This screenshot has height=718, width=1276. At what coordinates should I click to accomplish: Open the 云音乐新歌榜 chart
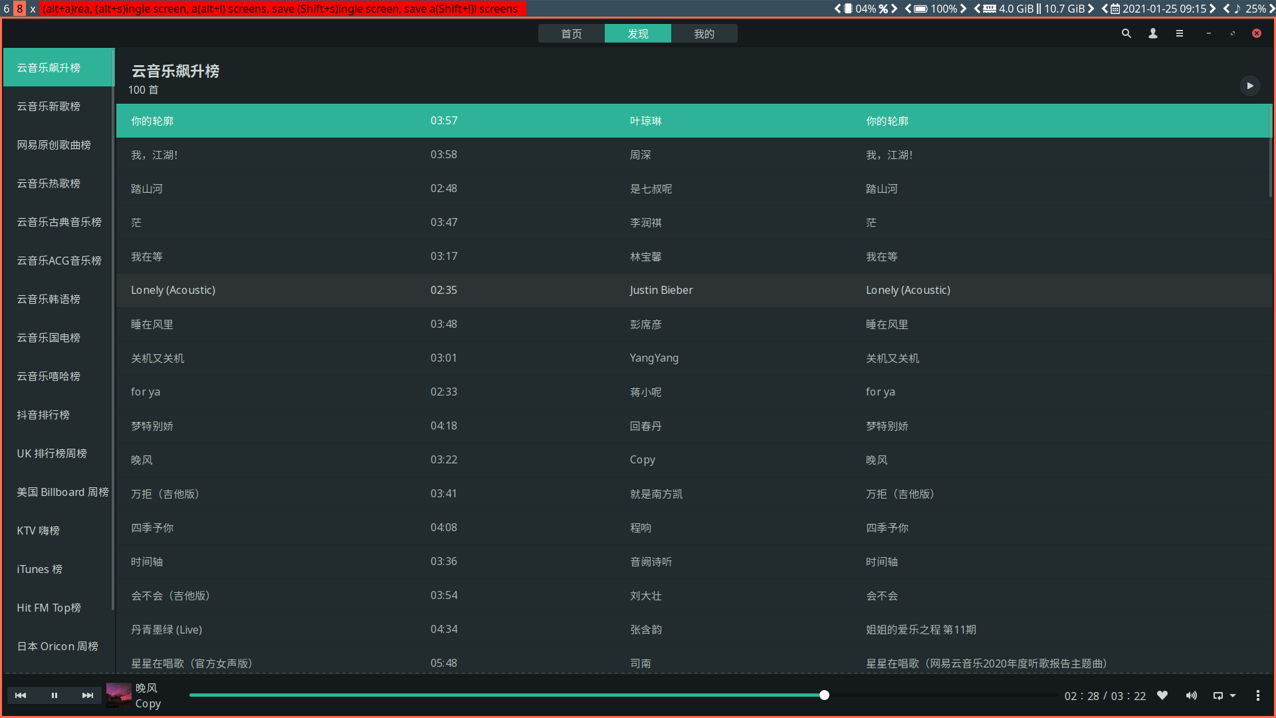coord(49,106)
